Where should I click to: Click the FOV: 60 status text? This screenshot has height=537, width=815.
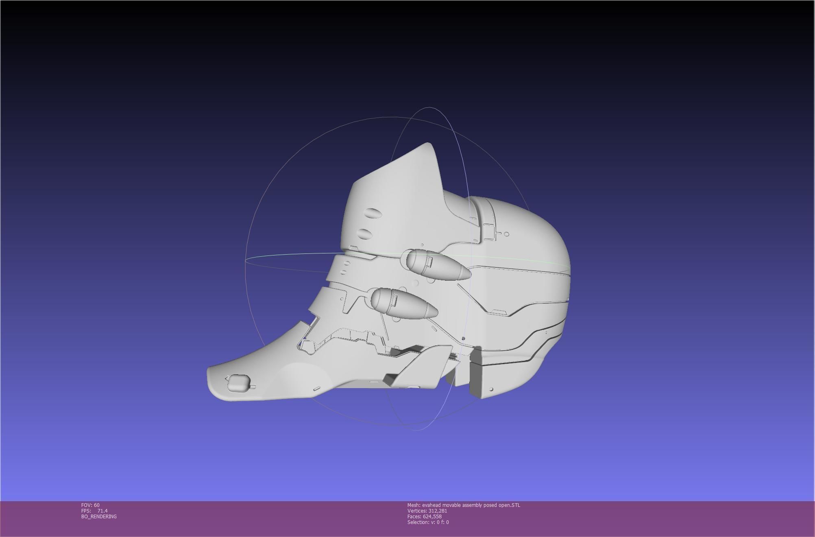coord(90,505)
